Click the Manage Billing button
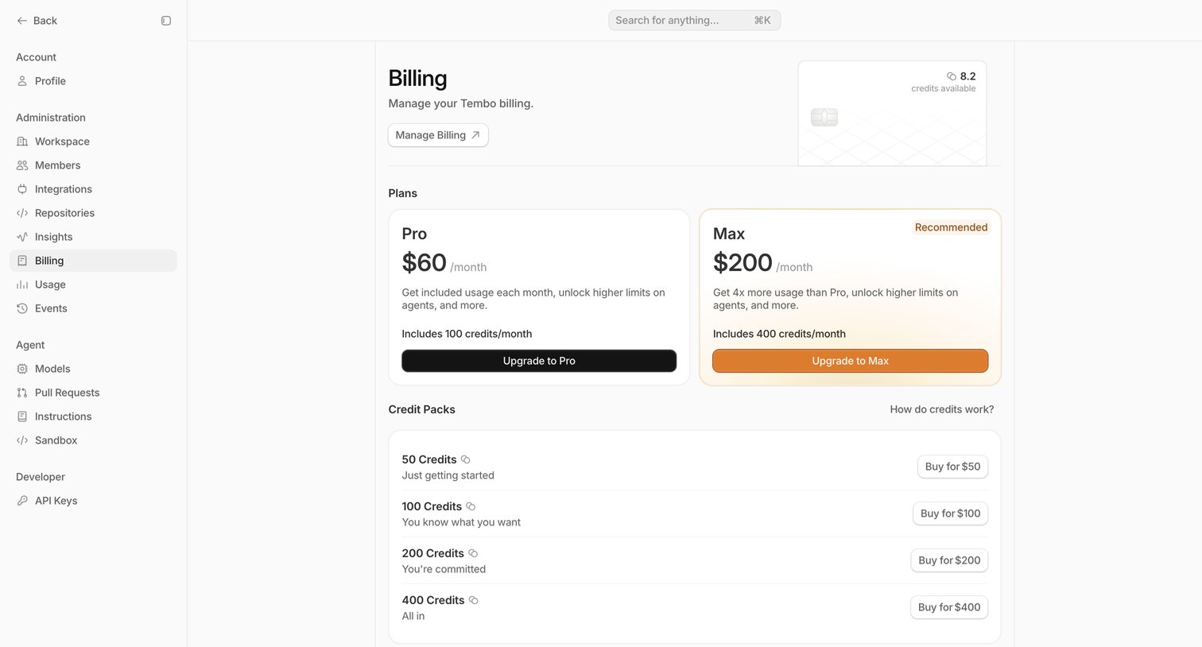Screen dimensions: 1202x647 tap(438, 135)
